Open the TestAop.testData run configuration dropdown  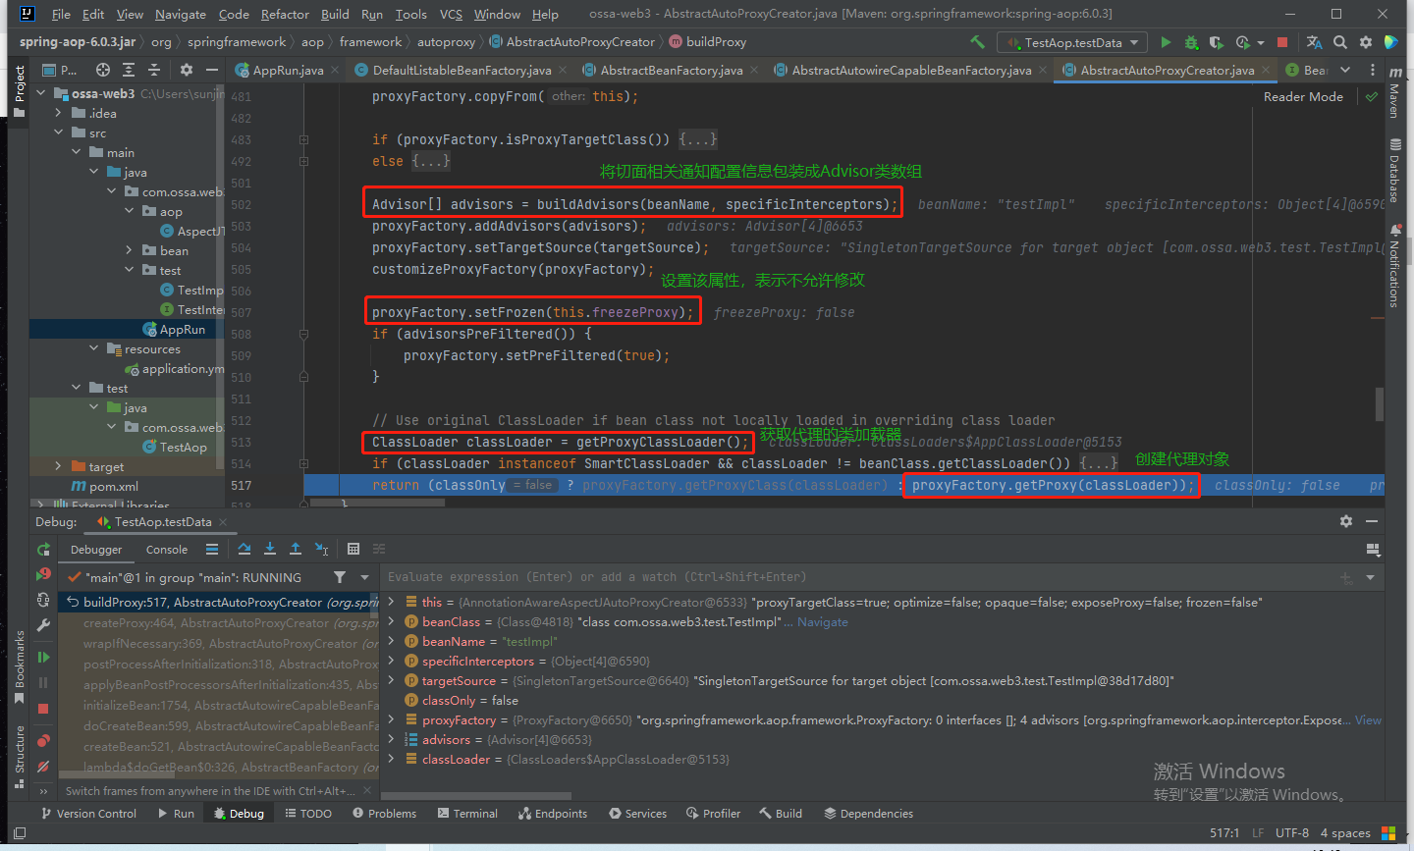(x=1074, y=42)
